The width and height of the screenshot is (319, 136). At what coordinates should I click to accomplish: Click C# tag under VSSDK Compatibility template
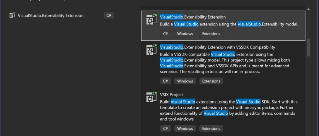tap(165, 81)
